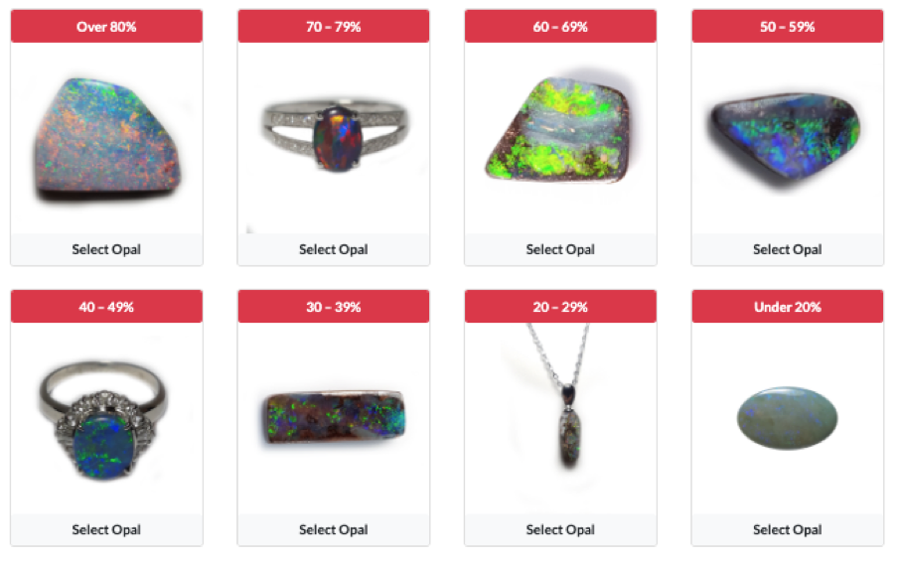
Task: Open the pastel multicolor rough opal image
Action: [x=107, y=140]
